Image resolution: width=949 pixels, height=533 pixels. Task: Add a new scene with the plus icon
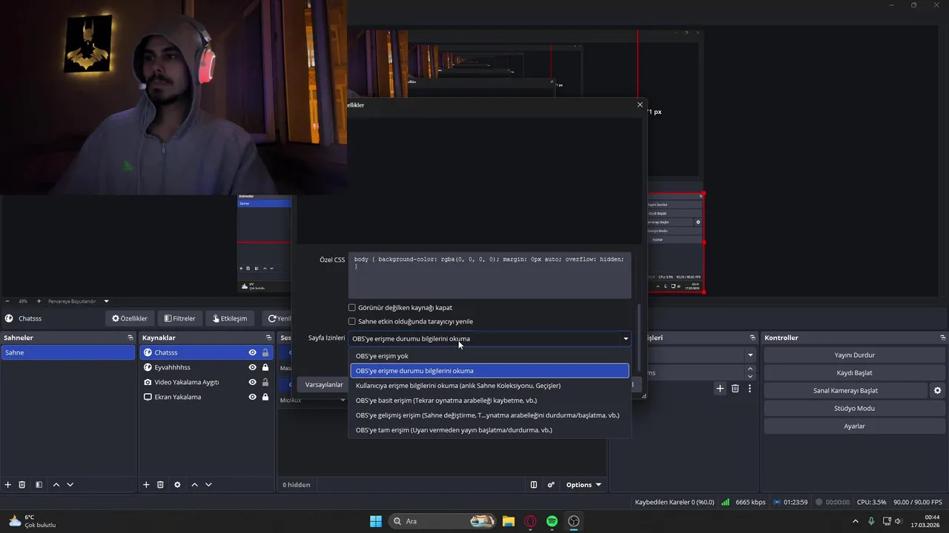(8, 485)
